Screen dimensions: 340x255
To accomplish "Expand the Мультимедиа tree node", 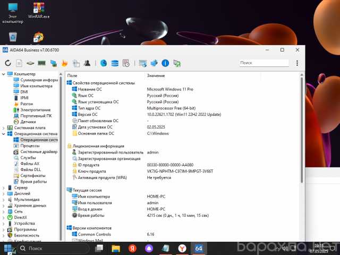I will click(3, 200).
